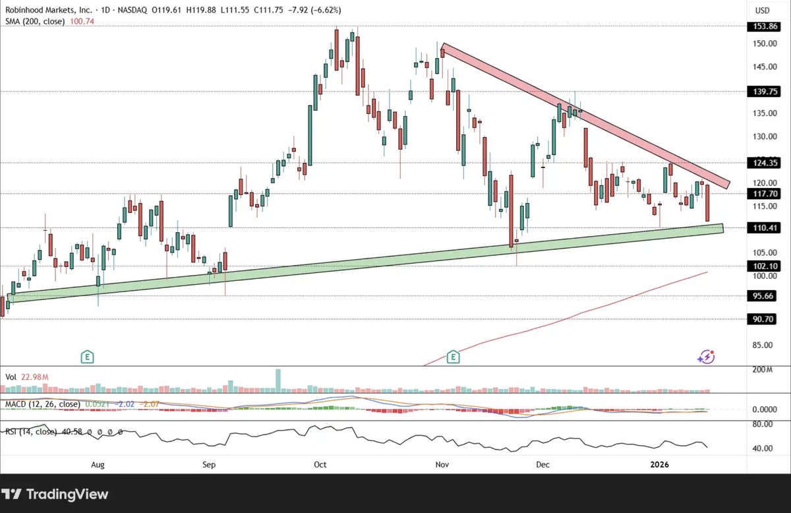Click the MACD (12, 26, close) legend
The image size is (791, 513).
point(43,404)
